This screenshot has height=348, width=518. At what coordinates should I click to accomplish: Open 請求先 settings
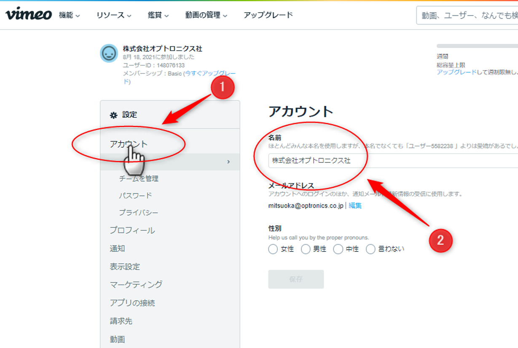[121, 321]
